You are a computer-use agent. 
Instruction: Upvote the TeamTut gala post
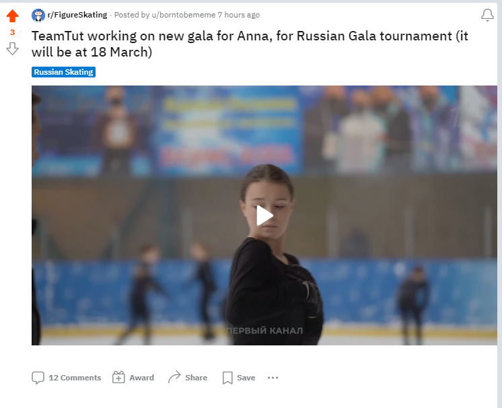pyautogui.click(x=13, y=15)
